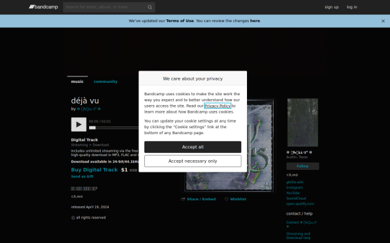Click the 'contact / help' heading
Viewport: 390px width, 243px height.
pyautogui.click(x=300, y=214)
